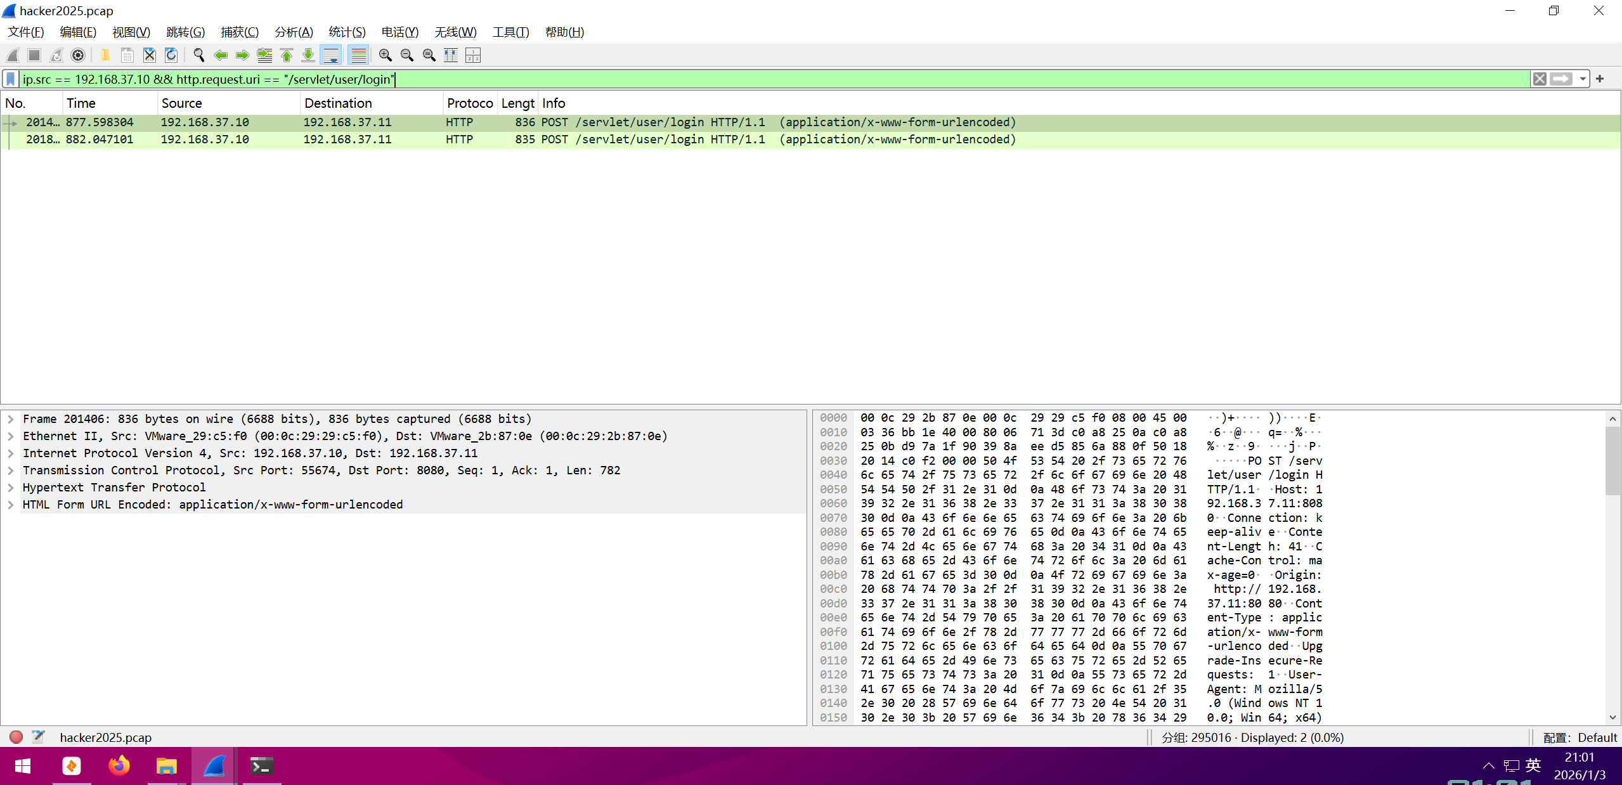Clear the display filter X button
This screenshot has height=785, width=1622.
[x=1540, y=79]
